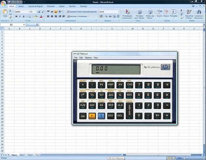The height and width of the screenshot is (160, 206).
Task: Toggle bold (N) formatting
Action: 16,16
